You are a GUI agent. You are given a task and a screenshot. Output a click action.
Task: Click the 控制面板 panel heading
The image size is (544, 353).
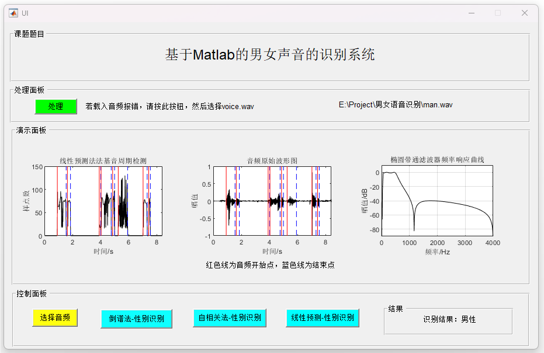(x=32, y=293)
